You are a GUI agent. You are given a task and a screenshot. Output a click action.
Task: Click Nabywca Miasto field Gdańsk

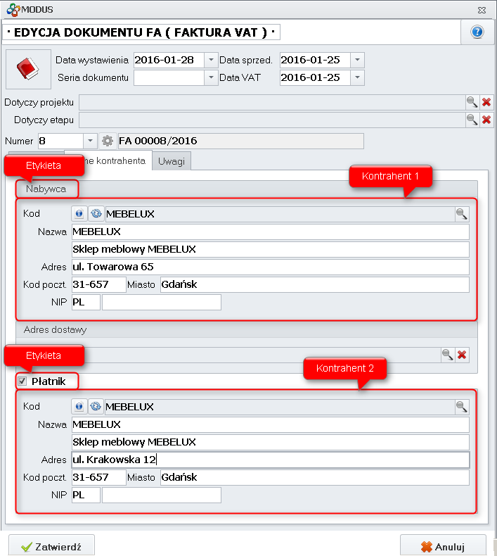coord(315,284)
